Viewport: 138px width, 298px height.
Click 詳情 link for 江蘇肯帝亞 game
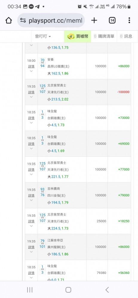click(x=31, y=247)
